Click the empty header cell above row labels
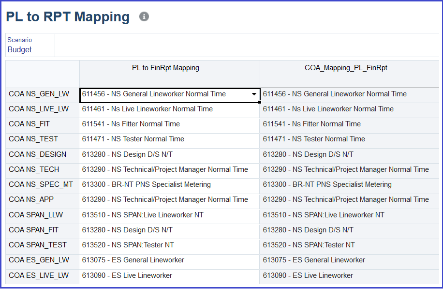Image resolution: width=443 pixels, height=289 pixels. [x=41, y=73]
